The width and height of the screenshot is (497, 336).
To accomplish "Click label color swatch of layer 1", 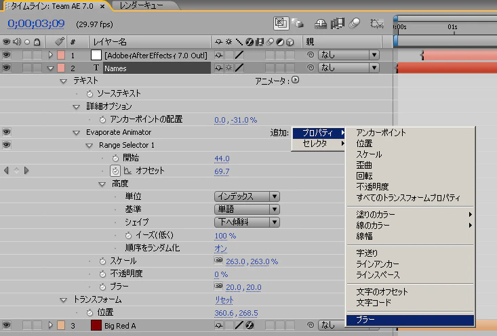I will [x=61, y=55].
